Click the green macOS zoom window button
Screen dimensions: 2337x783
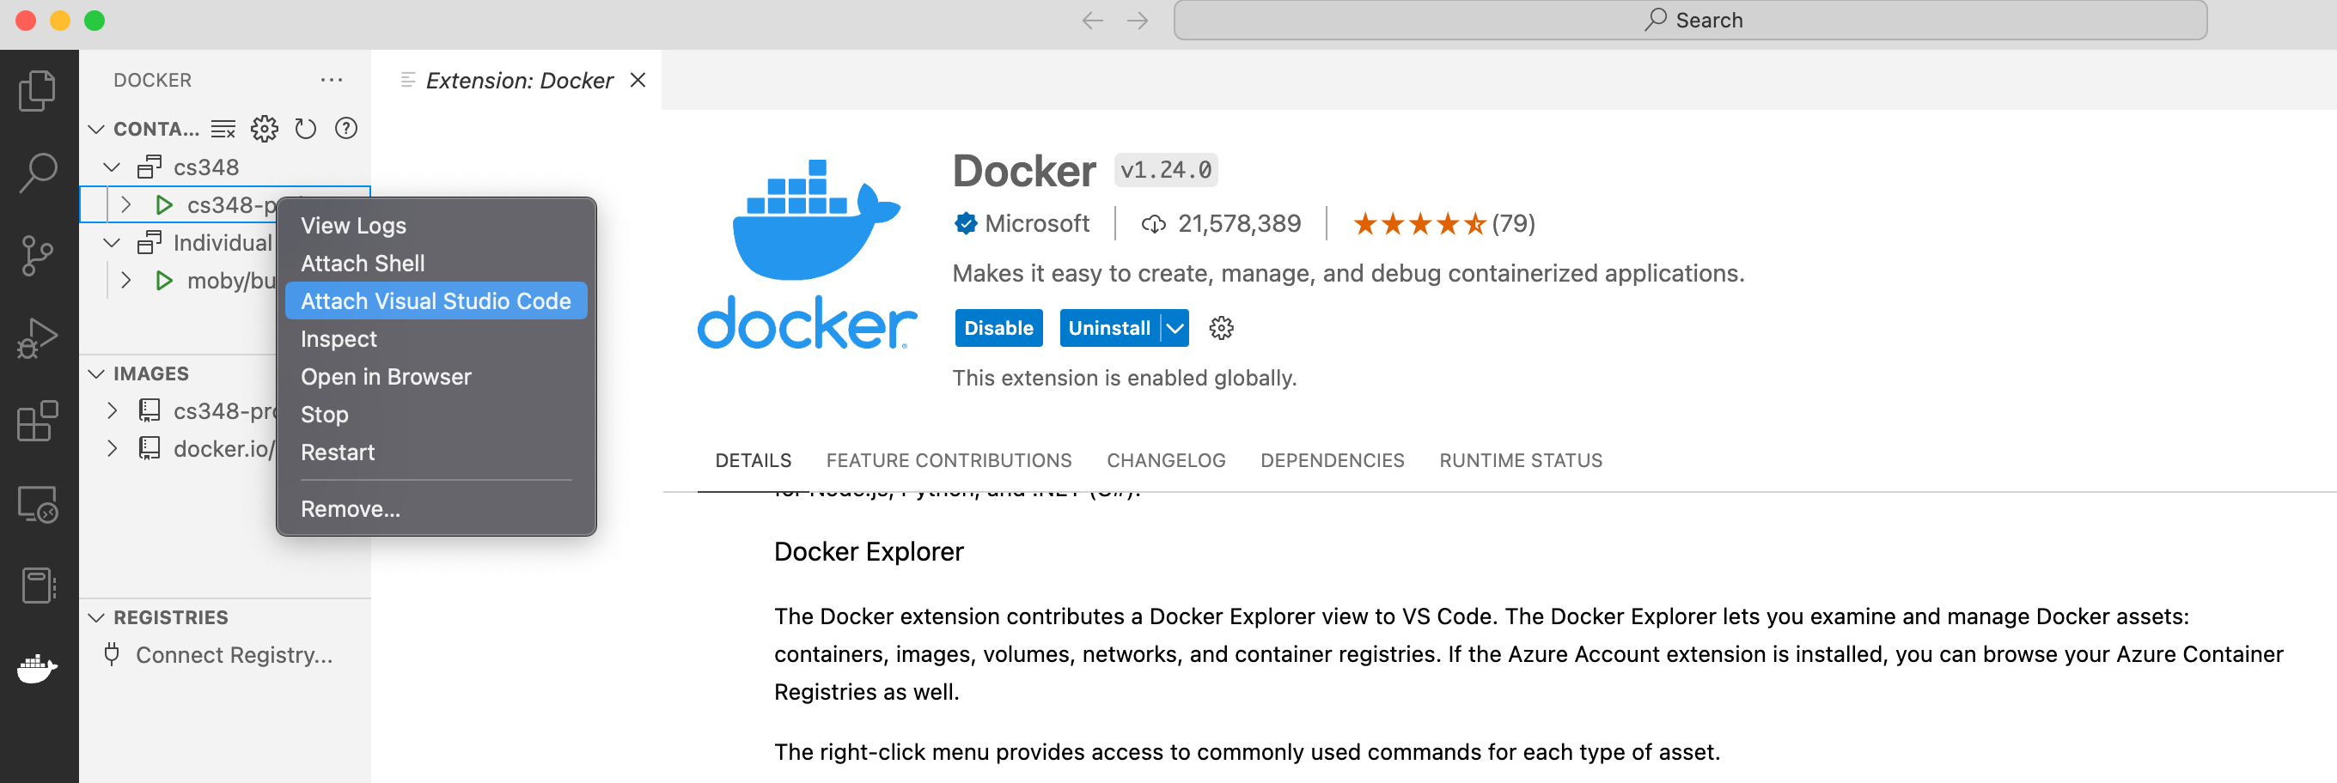tap(95, 20)
